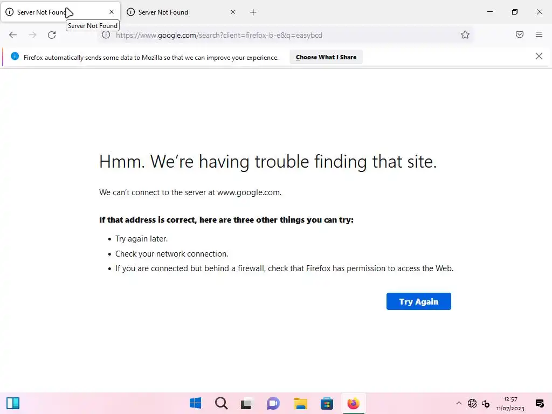Open the Chat app on taskbar
552x414 pixels.
click(273, 403)
